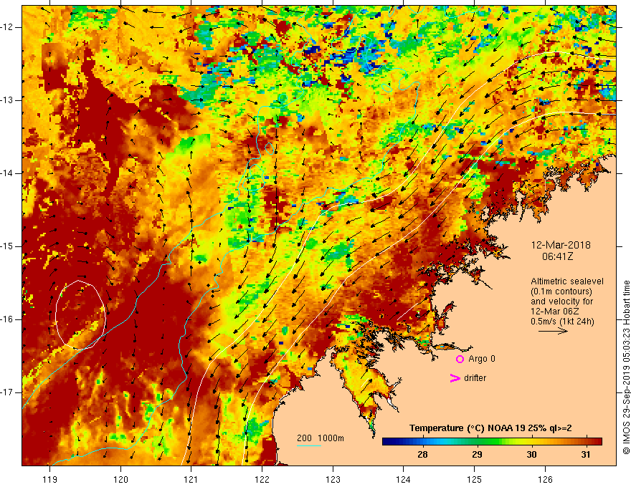Viewport: 631px width, 487px height.
Task: Click the IMOS copyright timestamp text
Action: (626, 367)
